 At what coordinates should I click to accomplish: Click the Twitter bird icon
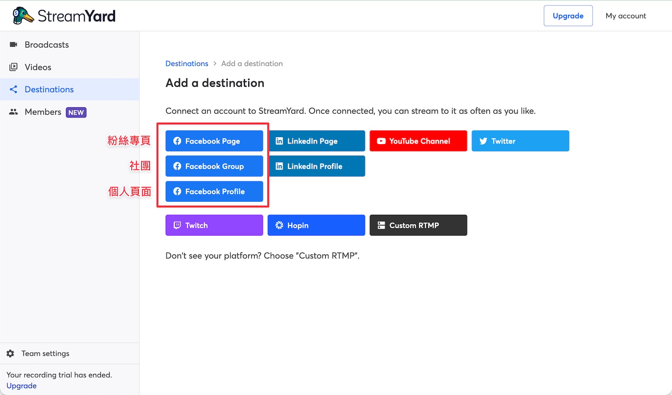tap(483, 141)
